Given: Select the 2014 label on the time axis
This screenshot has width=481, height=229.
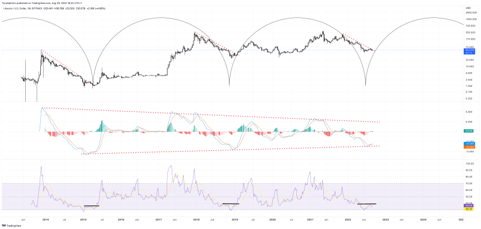Looking at the screenshot, I should (x=44, y=219).
